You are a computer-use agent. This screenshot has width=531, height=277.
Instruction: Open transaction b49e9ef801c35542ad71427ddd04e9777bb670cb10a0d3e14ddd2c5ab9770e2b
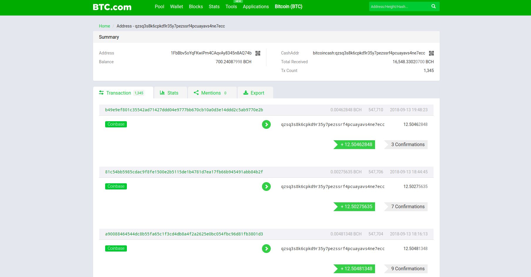(184, 110)
